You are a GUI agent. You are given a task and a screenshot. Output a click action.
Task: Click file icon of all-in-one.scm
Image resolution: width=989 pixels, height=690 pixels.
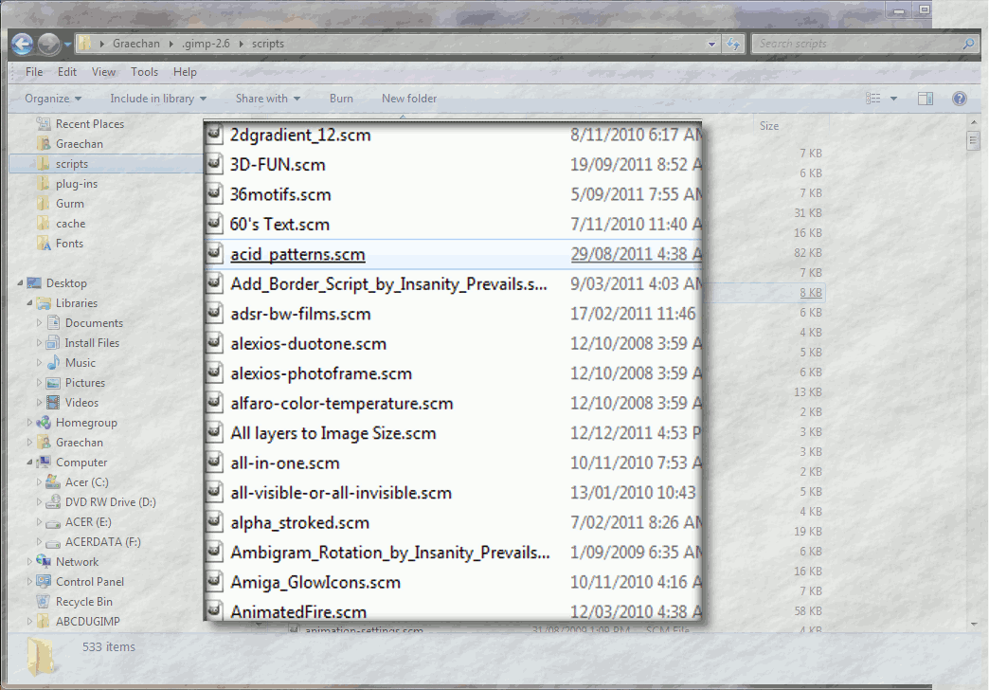click(x=214, y=463)
